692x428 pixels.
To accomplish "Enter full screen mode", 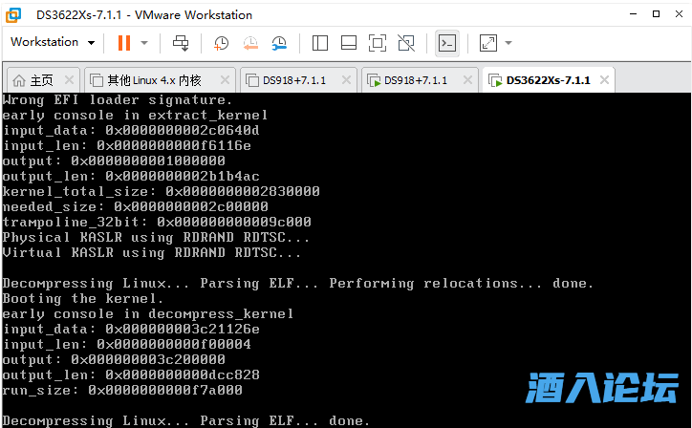I will point(378,42).
